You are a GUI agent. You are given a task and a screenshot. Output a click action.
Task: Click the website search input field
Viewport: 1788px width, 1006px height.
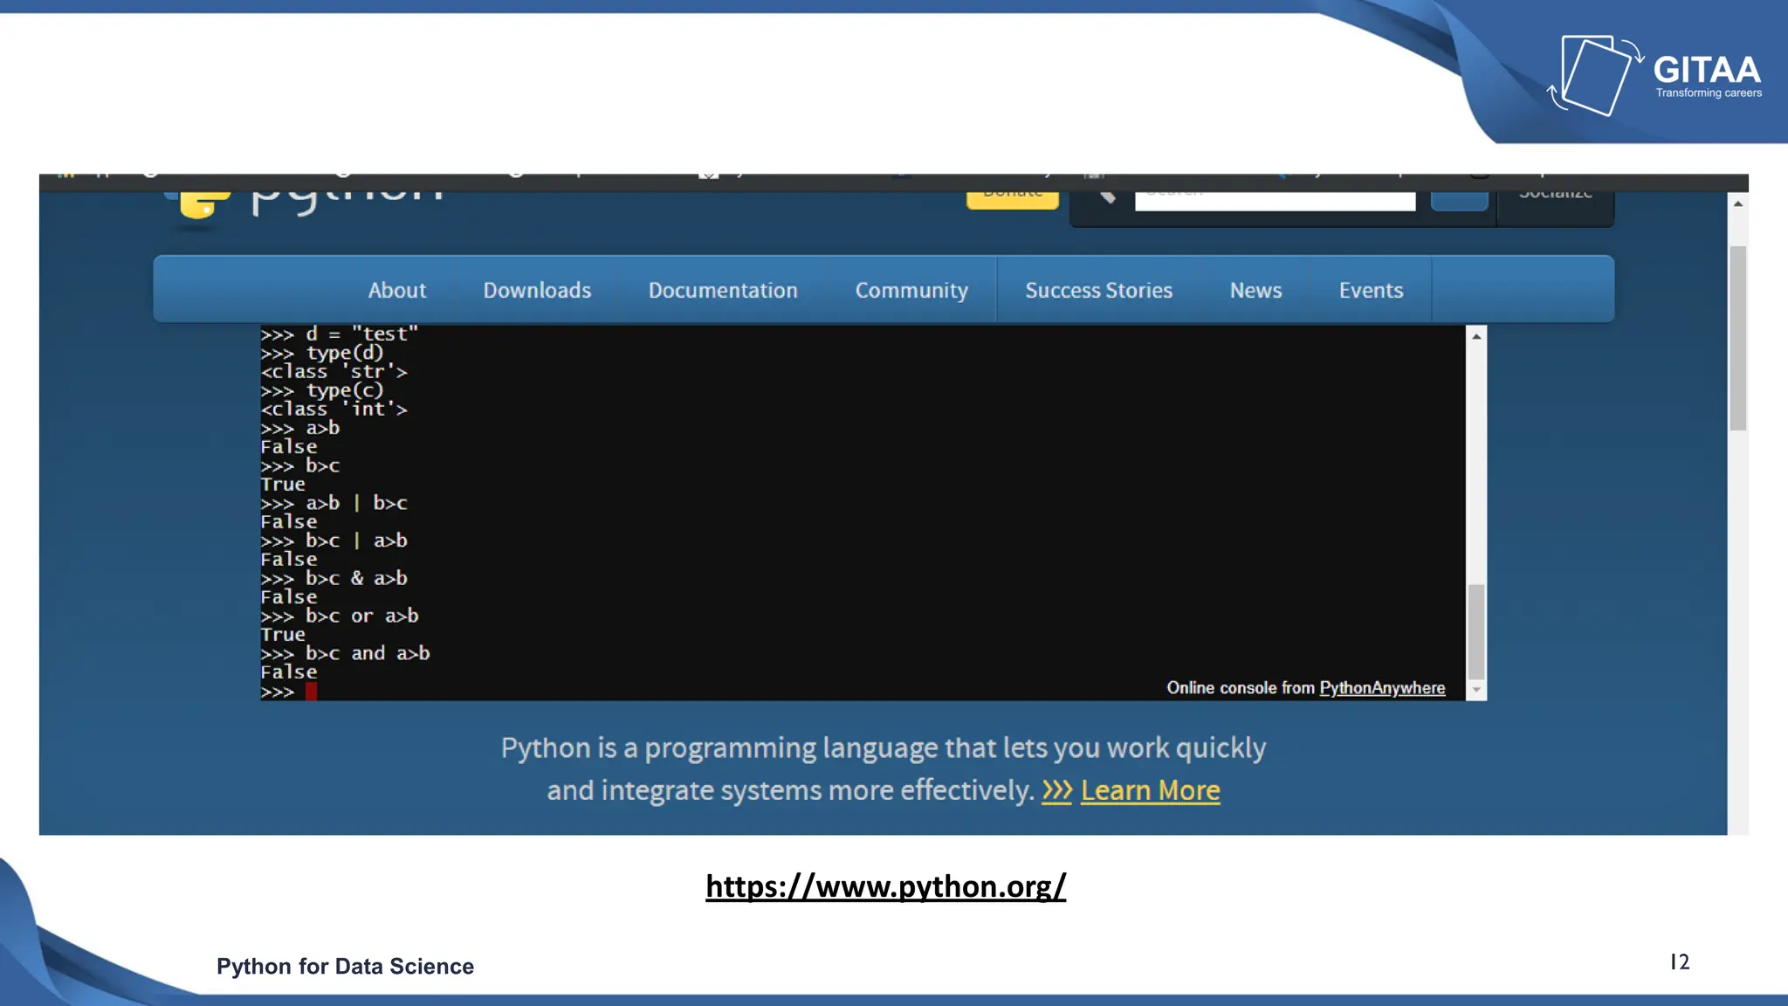coord(1275,201)
